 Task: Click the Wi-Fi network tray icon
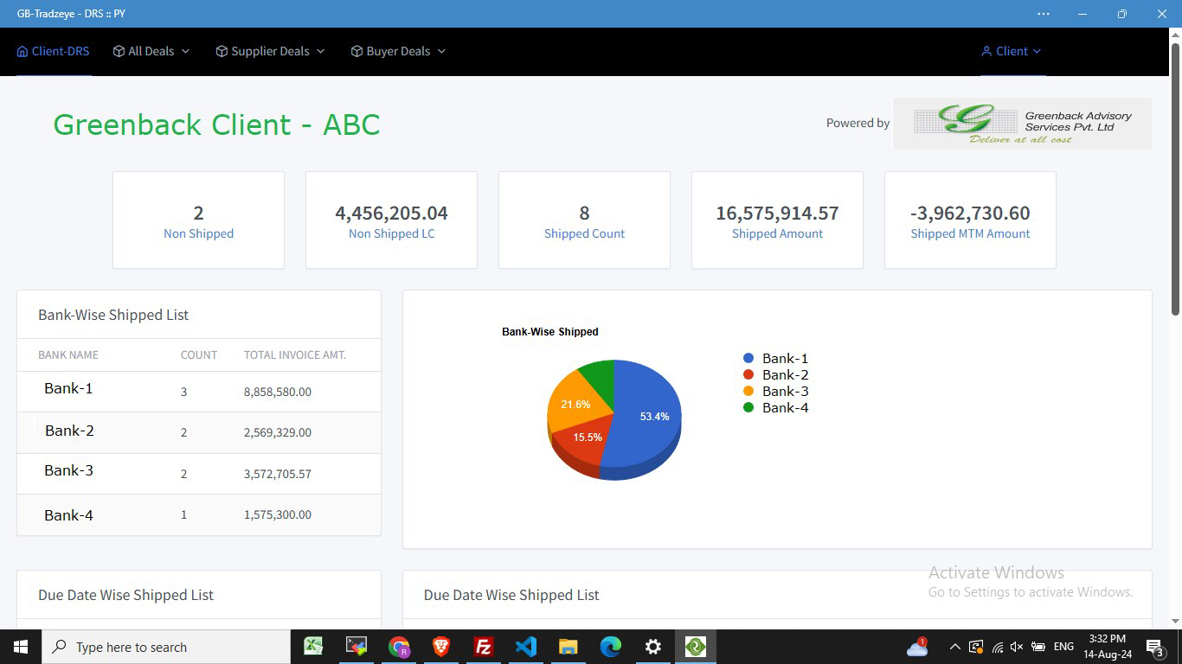point(997,647)
